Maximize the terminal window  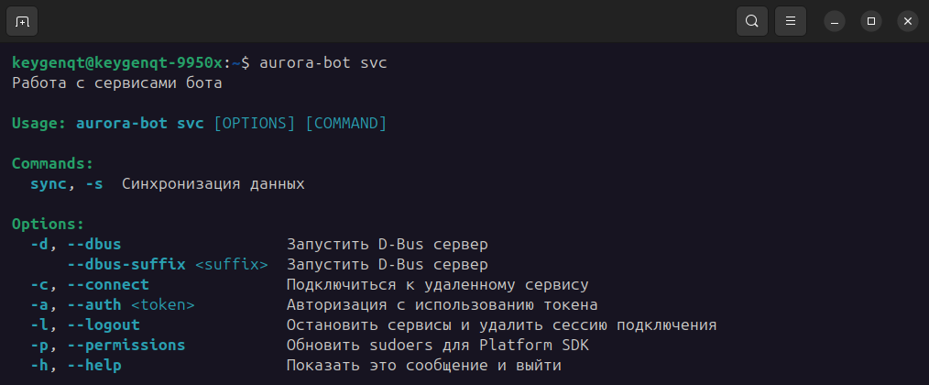[x=871, y=21]
